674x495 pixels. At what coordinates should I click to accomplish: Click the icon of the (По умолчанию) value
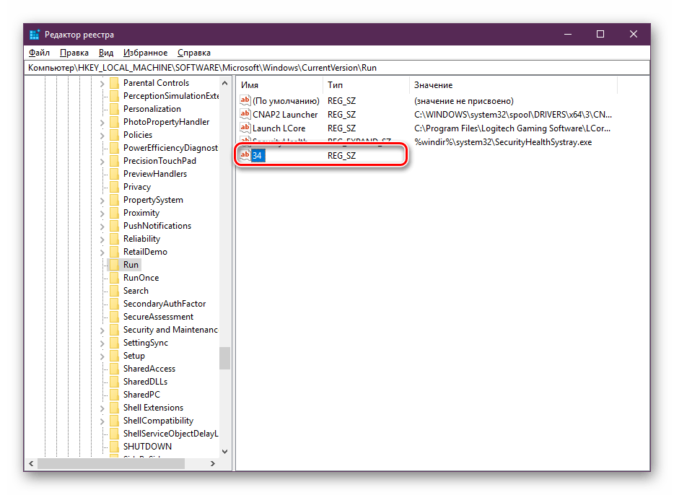(x=245, y=102)
